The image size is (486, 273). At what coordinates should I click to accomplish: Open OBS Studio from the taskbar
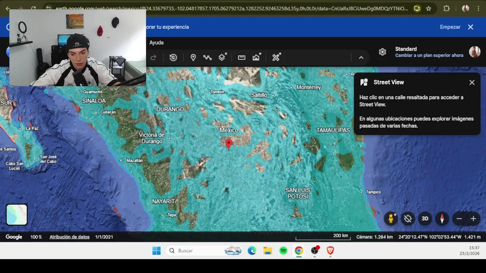click(315, 251)
